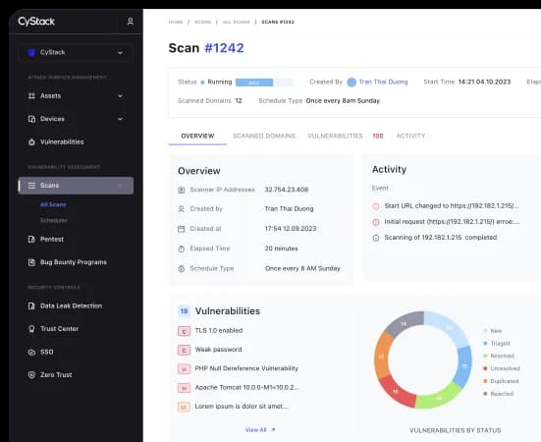Image resolution: width=541 pixels, height=442 pixels.
Task: Click the Created at calendar icon
Action: point(181,229)
